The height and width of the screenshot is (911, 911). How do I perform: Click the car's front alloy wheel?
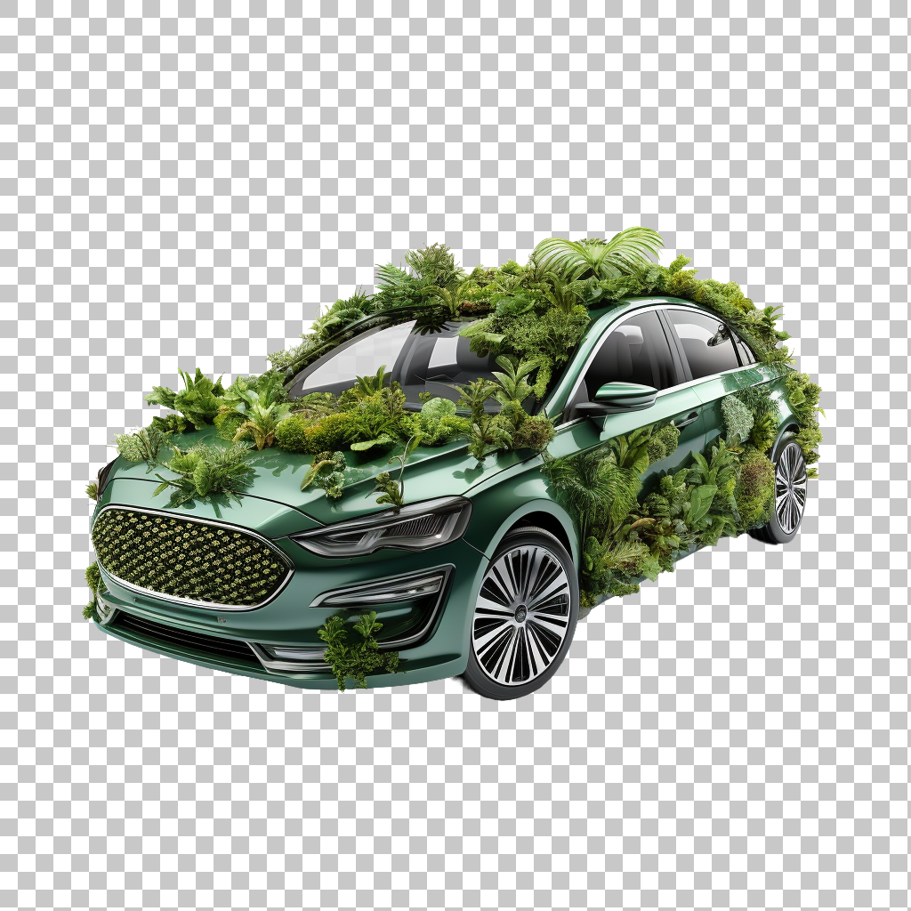[520, 616]
